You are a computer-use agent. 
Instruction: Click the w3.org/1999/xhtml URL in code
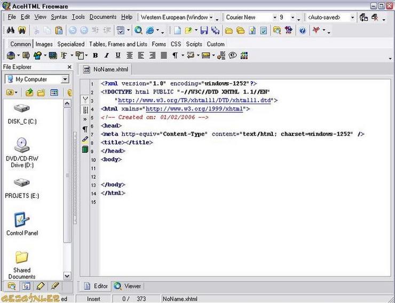[x=194, y=109]
